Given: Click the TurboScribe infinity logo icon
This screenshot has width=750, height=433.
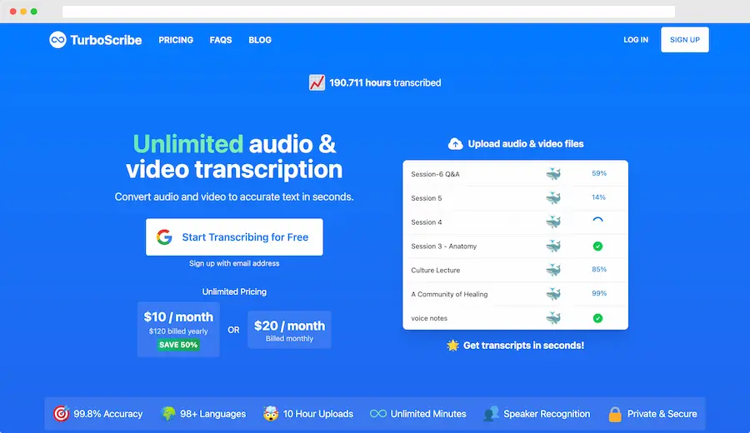Looking at the screenshot, I should click(x=57, y=40).
